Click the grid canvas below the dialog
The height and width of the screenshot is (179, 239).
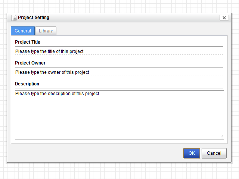pos(119,171)
